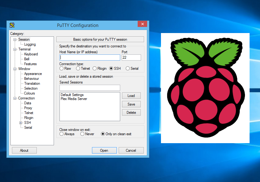Image resolution: width=260 pixels, height=182 pixels.
Task: Open the Logging category
Action: click(30, 44)
